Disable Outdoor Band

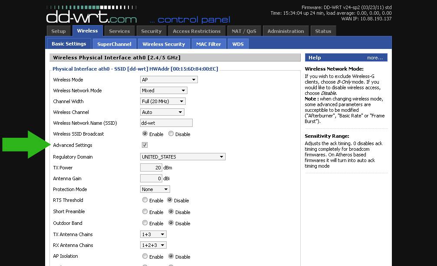[x=171, y=223]
